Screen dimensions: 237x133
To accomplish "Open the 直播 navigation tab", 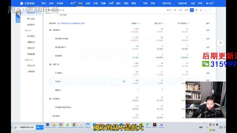I will (103, 3).
